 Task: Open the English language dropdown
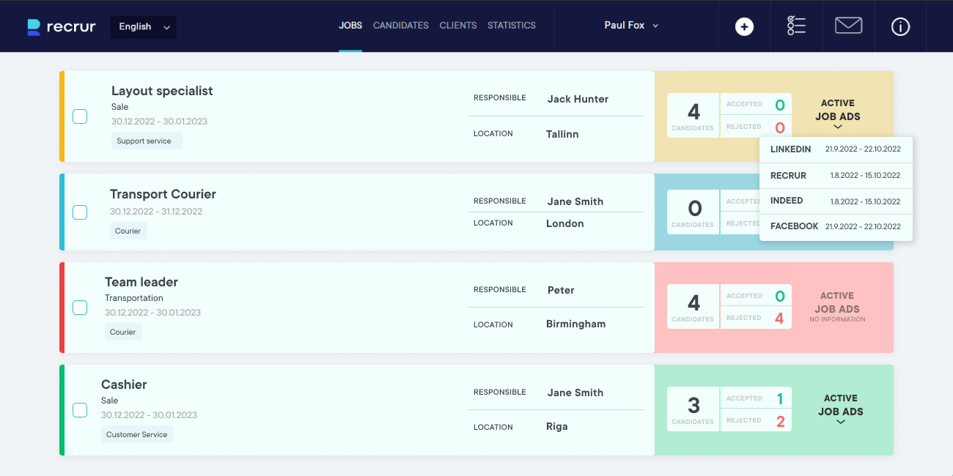(143, 26)
